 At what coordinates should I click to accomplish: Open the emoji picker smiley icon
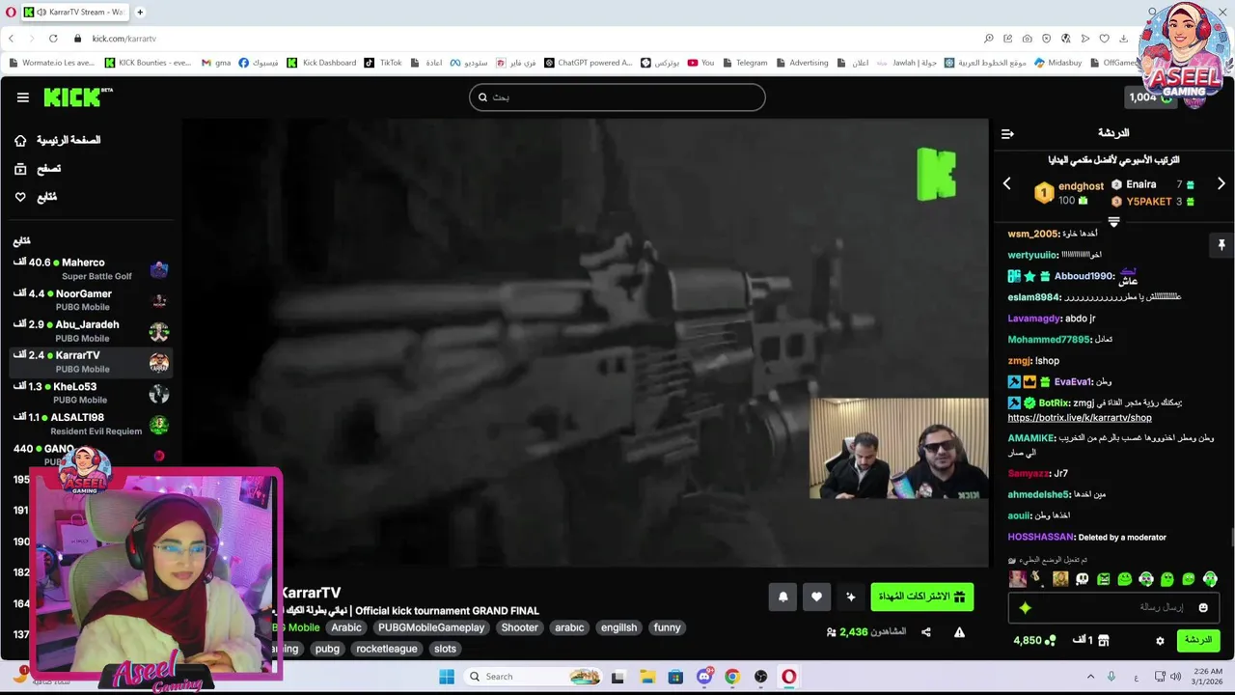tap(1203, 607)
